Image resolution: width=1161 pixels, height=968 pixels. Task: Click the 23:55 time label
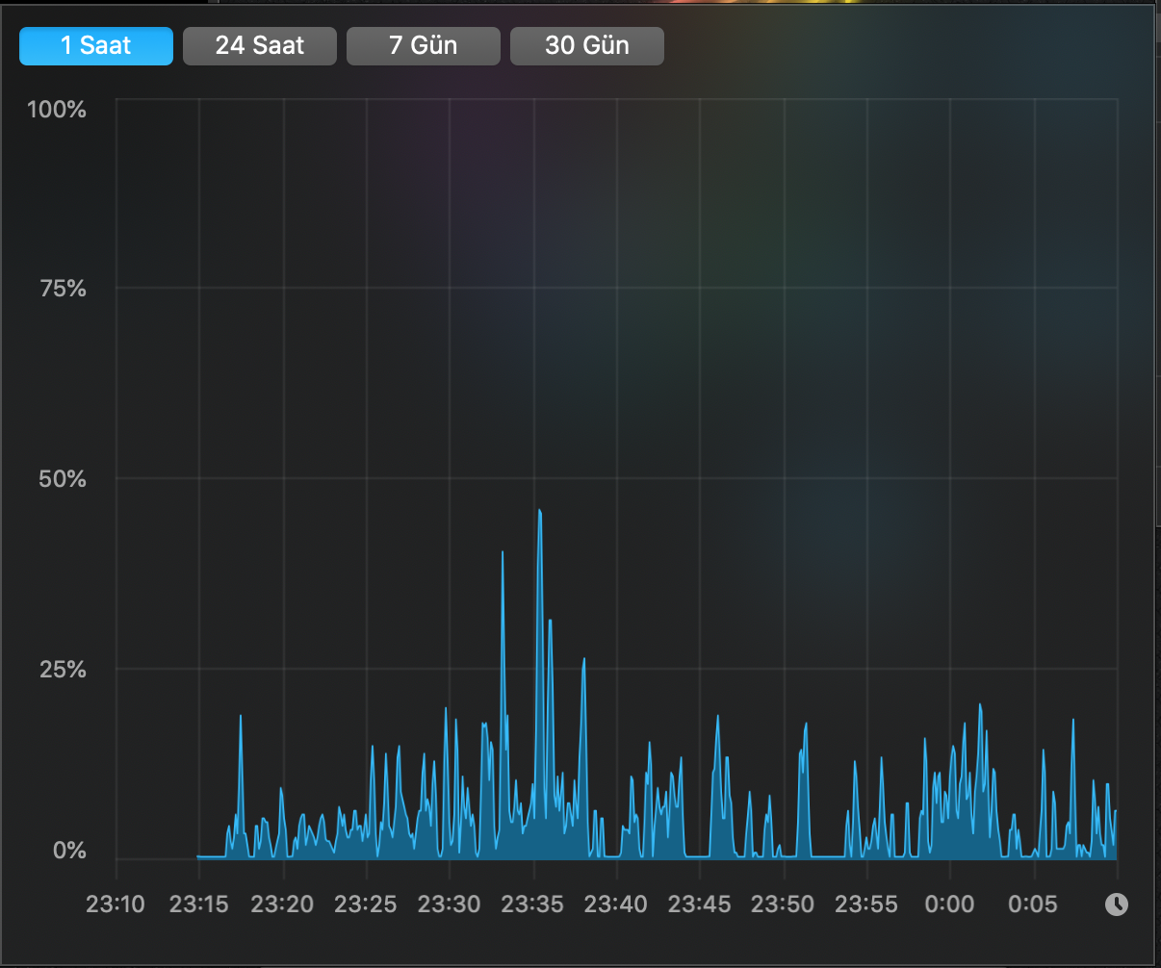click(x=866, y=904)
